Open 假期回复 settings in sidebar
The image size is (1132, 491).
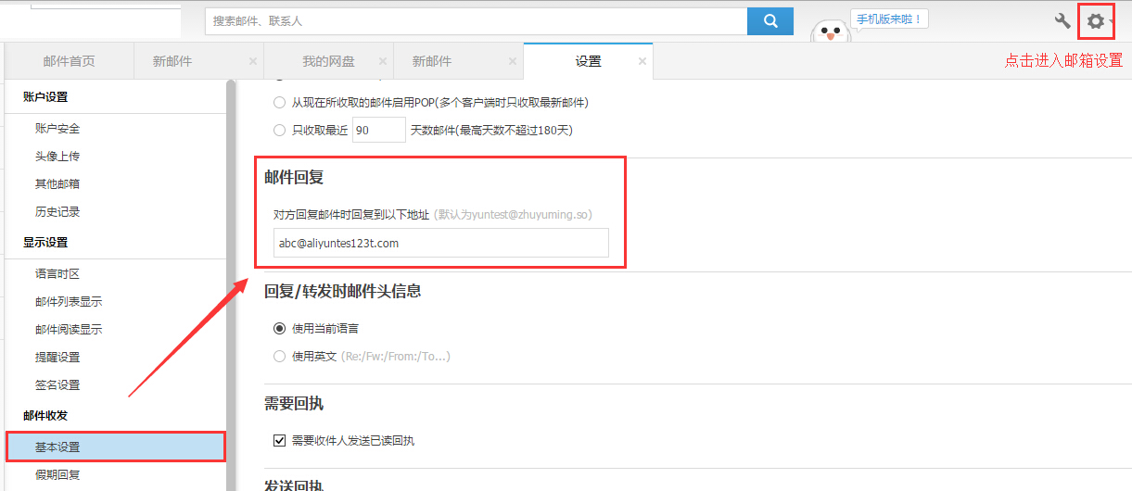pos(57,475)
